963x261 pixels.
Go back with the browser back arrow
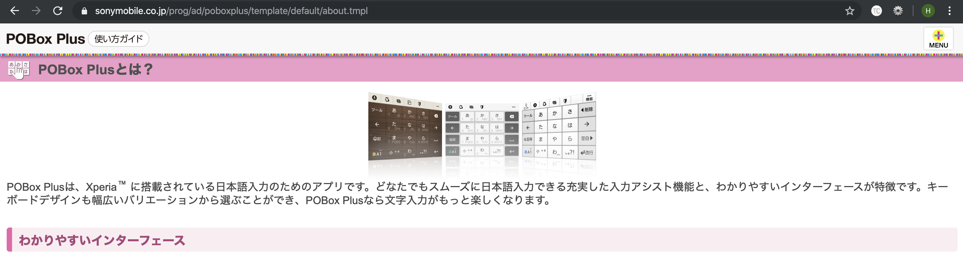[15, 11]
